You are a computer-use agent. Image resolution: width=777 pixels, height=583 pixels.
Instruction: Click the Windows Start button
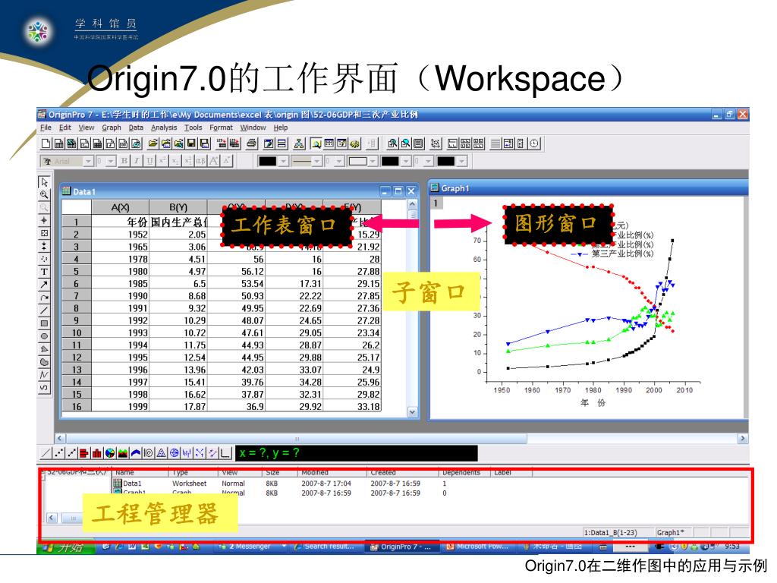pos(67,547)
